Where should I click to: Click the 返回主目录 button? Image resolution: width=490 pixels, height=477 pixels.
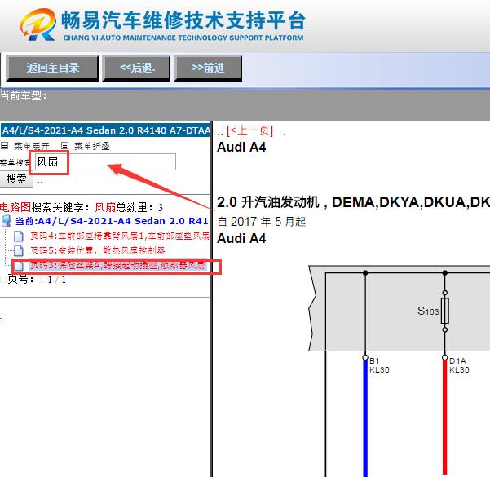click(x=52, y=68)
